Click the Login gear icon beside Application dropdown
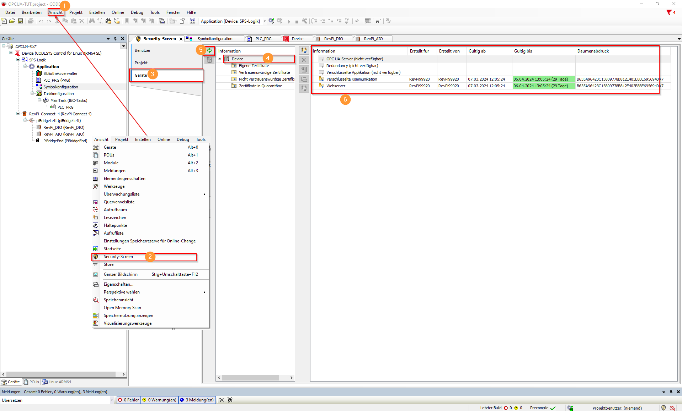 pyautogui.click(x=271, y=21)
